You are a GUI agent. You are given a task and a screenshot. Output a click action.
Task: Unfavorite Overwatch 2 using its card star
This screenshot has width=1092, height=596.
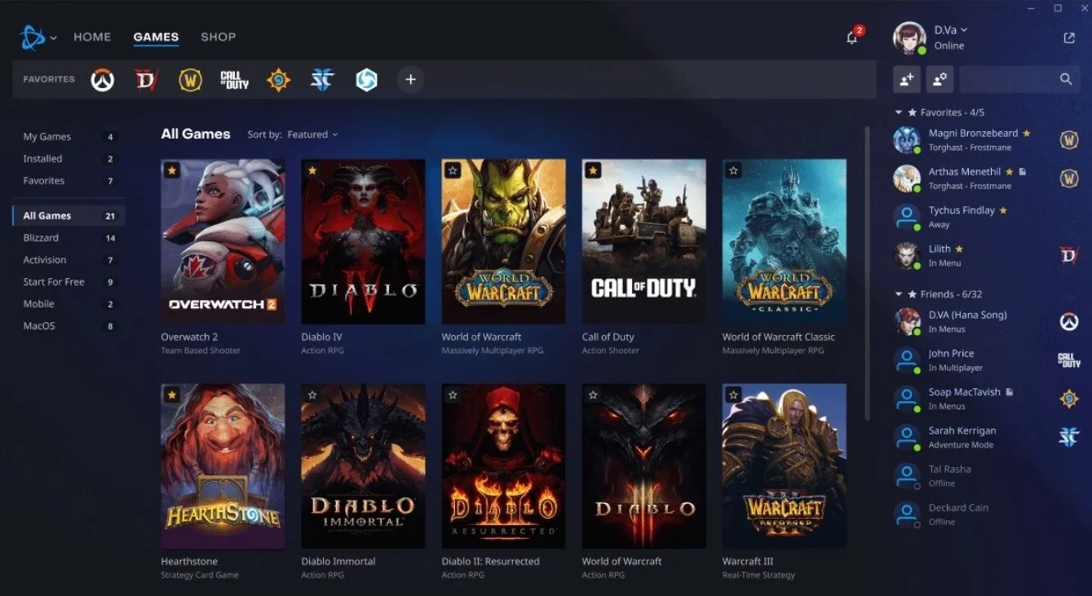click(x=172, y=170)
